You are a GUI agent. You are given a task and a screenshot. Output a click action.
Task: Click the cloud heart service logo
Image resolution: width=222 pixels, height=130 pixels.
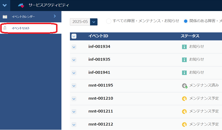point(21,5)
